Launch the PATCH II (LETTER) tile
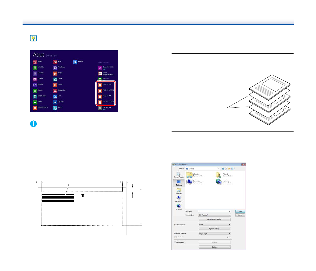This screenshot has height=271, width=316. (100, 91)
